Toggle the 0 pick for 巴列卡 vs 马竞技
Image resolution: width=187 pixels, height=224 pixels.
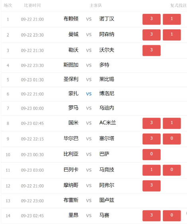[171, 170]
